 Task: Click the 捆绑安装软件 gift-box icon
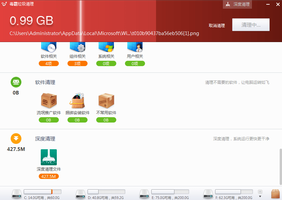coord(78,100)
